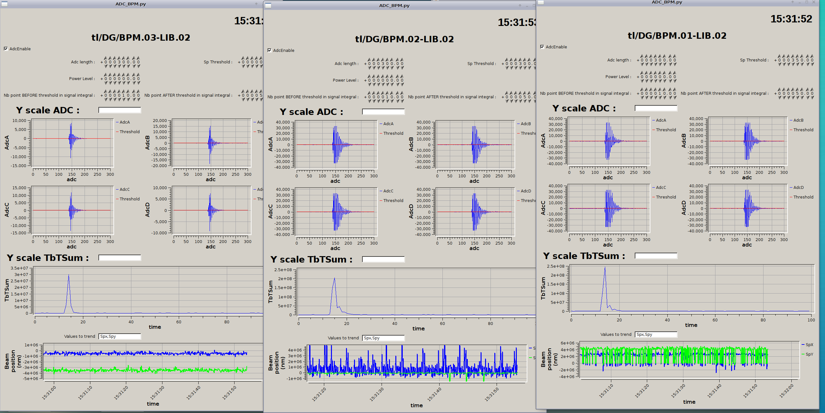The image size is (825, 413).
Task: Click first up arrow of BPM.01 Adc length
Action: (x=642, y=56)
